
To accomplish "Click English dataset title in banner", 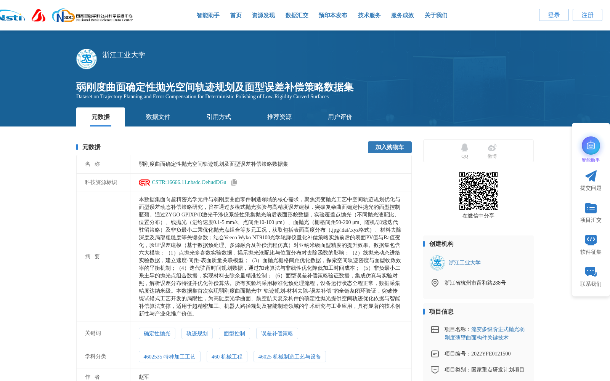I will [202, 97].
